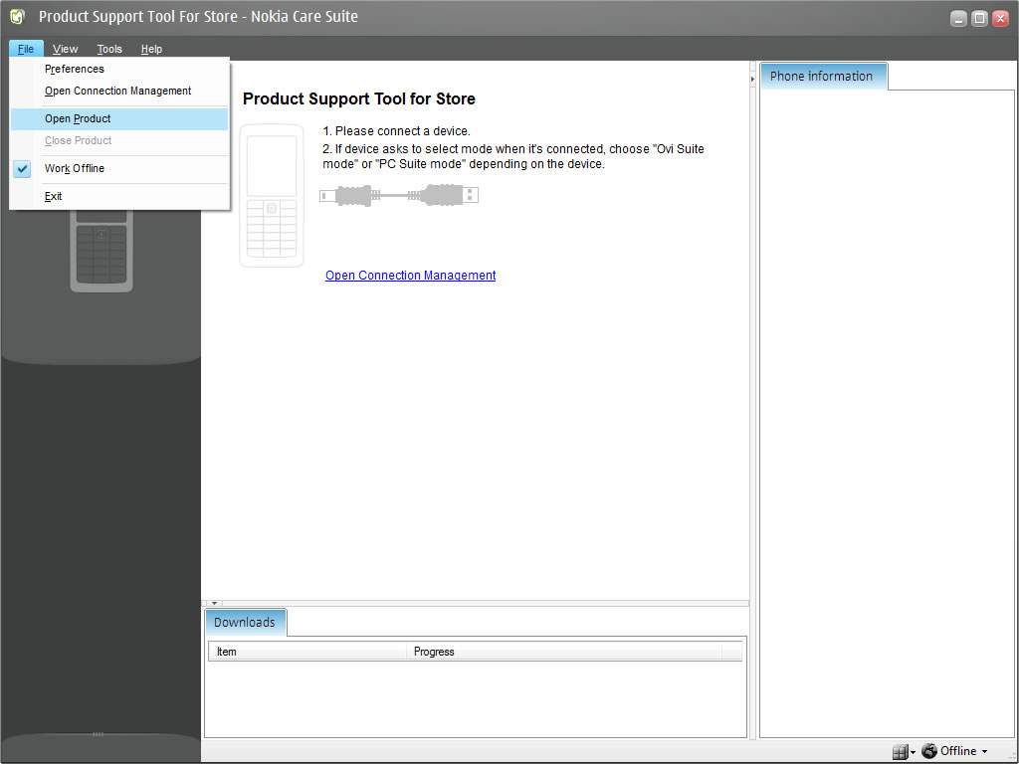Select Preferences in the File menu

coord(75,70)
